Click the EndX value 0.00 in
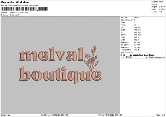Viewport: 166px width, 117px height. point(136,37)
